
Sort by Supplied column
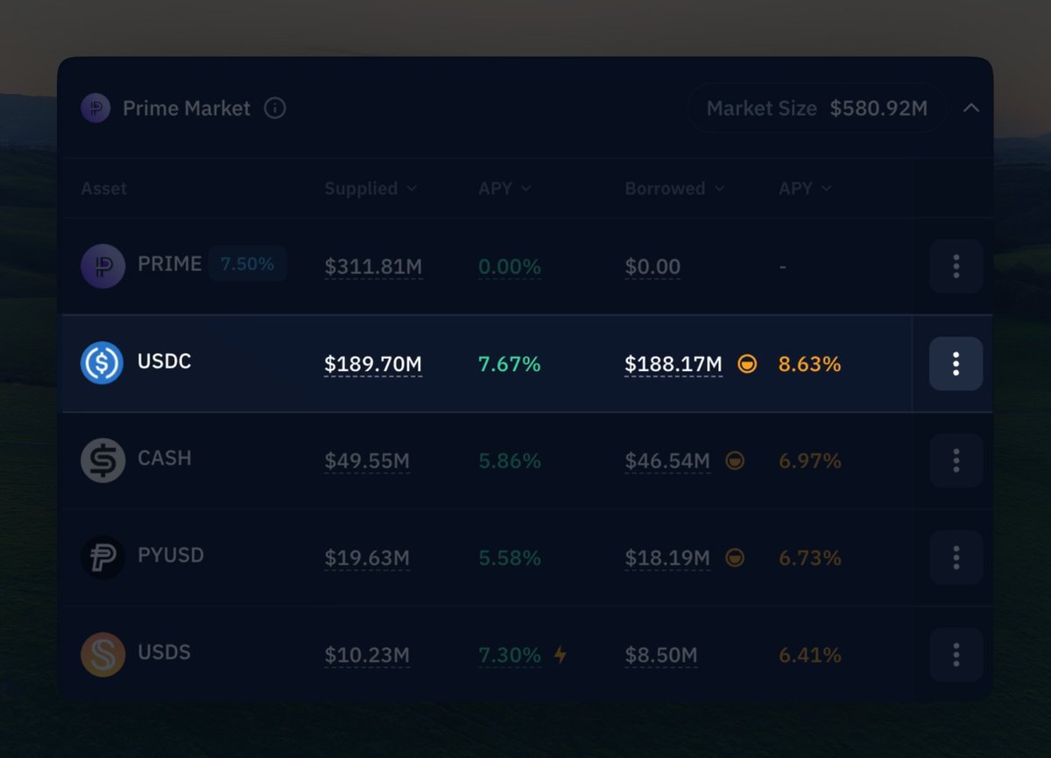[370, 188]
